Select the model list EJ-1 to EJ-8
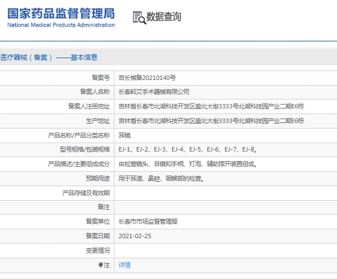This screenshot has width=337, height=279. pos(188,149)
